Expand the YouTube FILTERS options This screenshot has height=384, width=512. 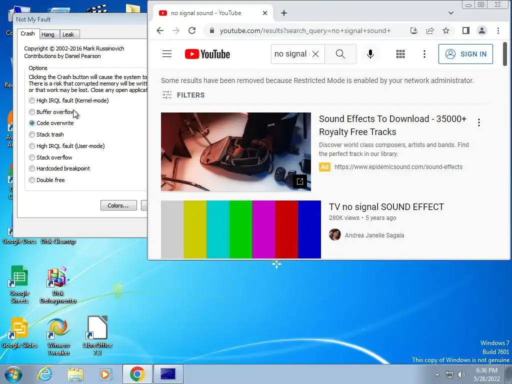183,95
